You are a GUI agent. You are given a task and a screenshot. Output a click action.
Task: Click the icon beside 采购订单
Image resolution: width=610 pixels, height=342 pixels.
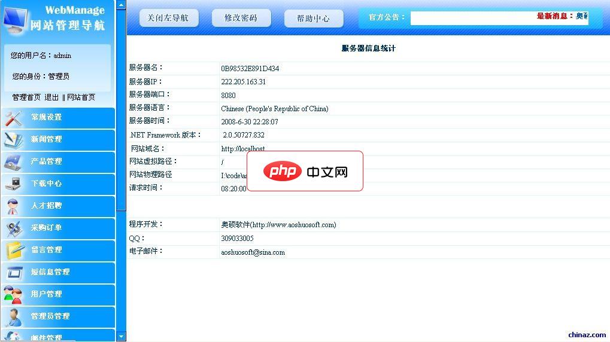[x=14, y=230]
